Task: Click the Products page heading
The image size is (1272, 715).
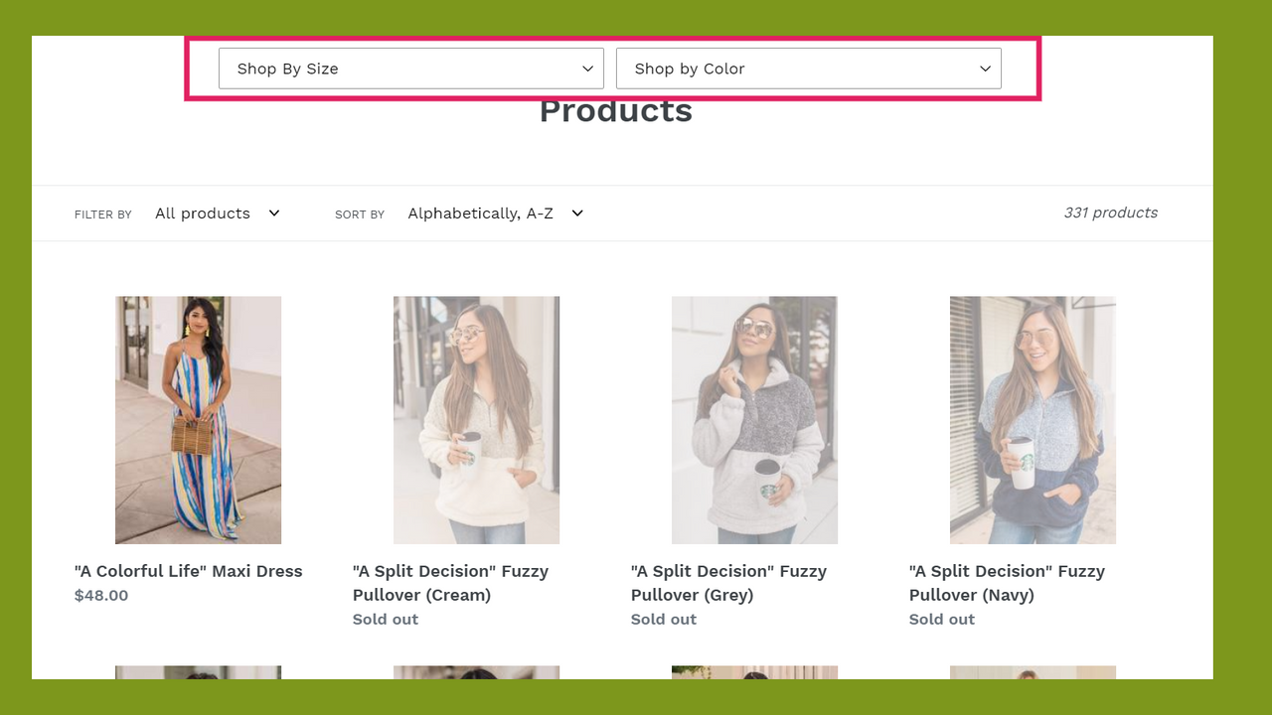Action: pos(615,110)
